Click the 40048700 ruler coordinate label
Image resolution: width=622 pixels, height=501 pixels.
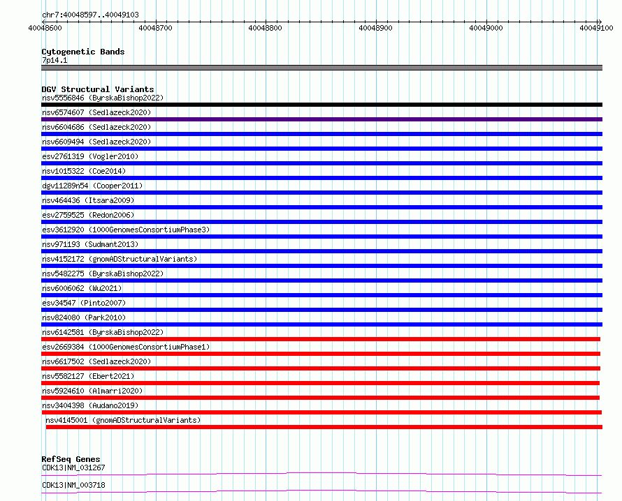(155, 28)
